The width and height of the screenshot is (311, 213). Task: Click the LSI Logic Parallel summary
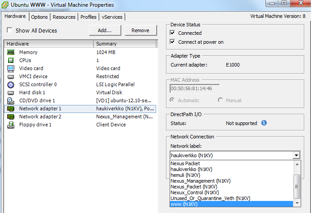(115, 84)
